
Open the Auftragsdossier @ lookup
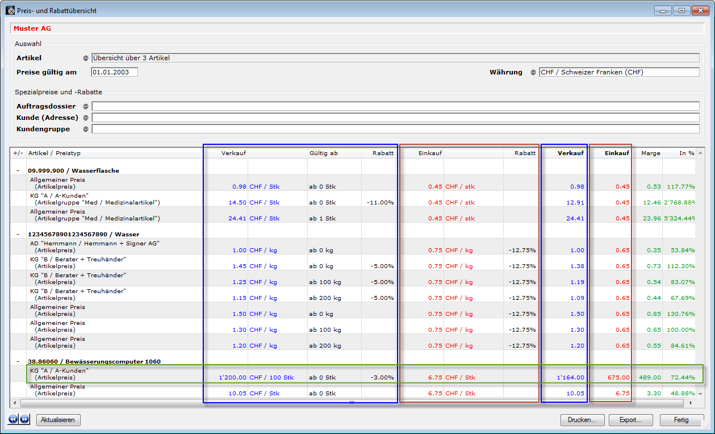(x=86, y=106)
